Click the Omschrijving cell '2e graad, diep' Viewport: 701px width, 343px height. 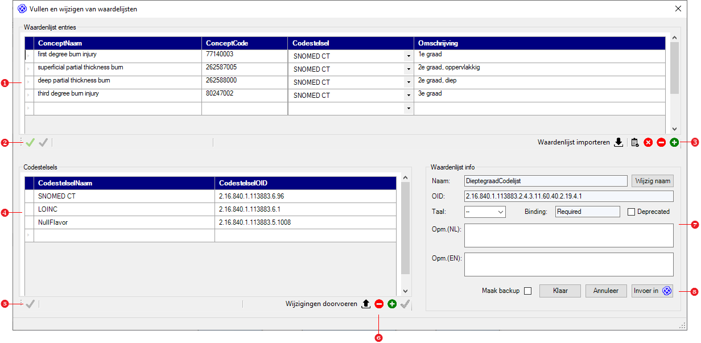[x=539, y=82]
